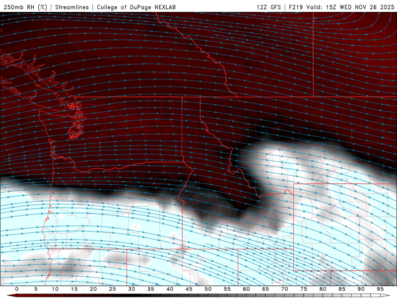The width and height of the screenshot is (397, 298).
Task: Select the colorbar label "60"
Action: point(246,289)
